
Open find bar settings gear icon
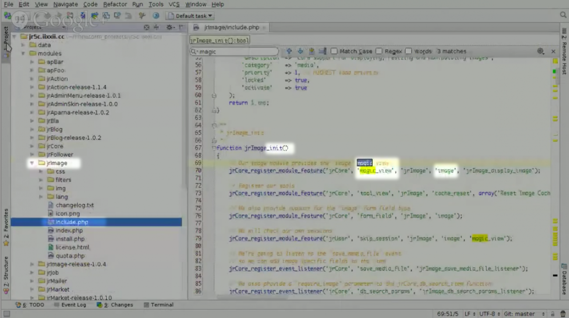click(541, 52)
